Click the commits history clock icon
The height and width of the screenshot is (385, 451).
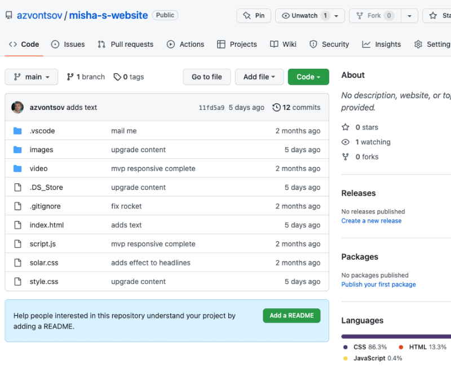tap(276, 107)
